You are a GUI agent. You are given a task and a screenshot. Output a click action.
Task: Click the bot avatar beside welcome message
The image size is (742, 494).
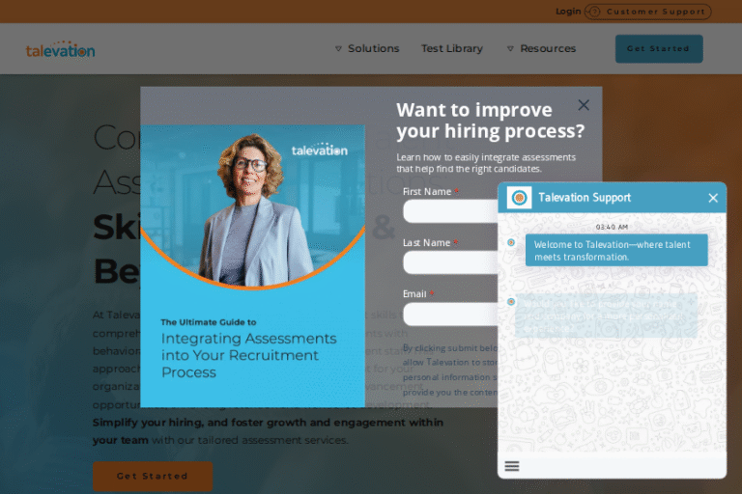(511, 242)
